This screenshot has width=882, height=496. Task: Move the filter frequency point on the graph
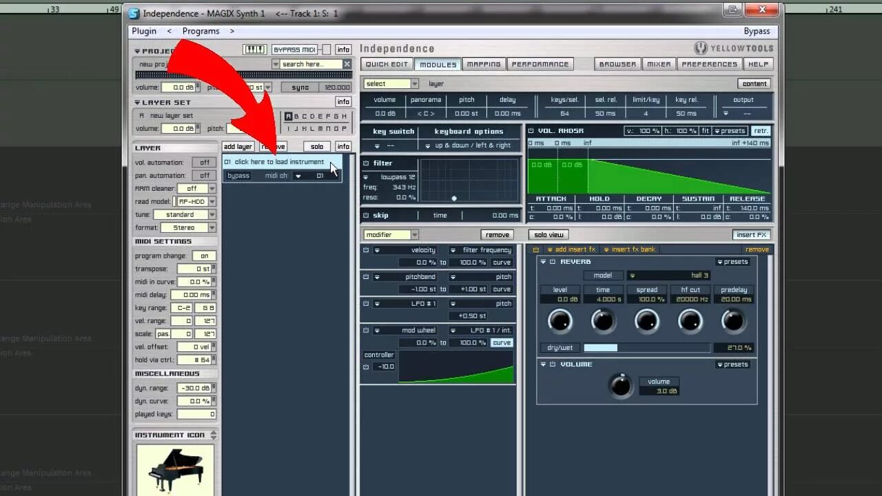[454, 198]
